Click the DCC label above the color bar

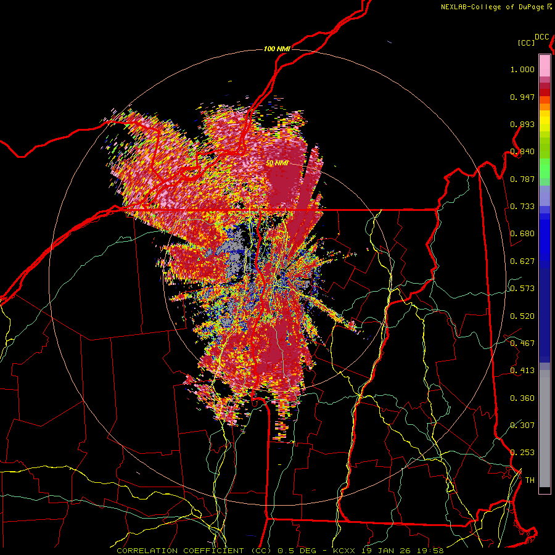pyautogui.click(x=542, y=37)
